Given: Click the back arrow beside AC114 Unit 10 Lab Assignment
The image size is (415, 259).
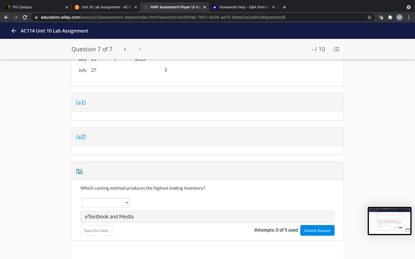Looking at the screenshot, I should (14, 31).
